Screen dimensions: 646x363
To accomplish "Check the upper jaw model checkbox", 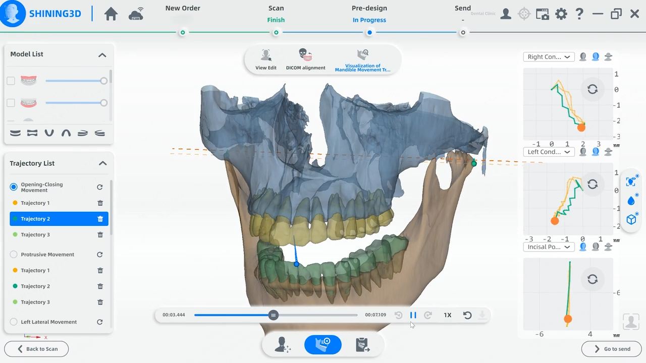I will point(11,81).
